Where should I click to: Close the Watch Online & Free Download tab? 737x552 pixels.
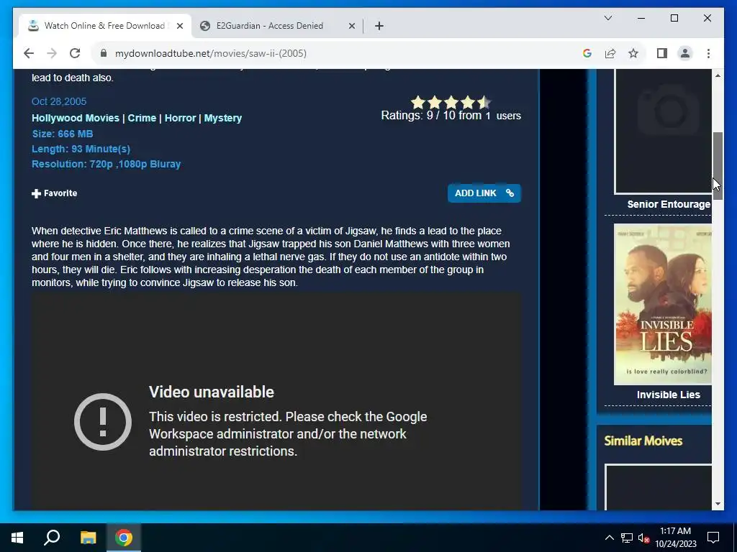pos(179,26)
